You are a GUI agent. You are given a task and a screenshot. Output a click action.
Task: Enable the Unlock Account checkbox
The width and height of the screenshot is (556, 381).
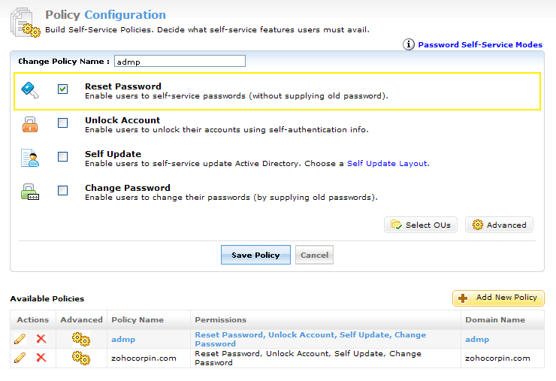pos(63,123)
